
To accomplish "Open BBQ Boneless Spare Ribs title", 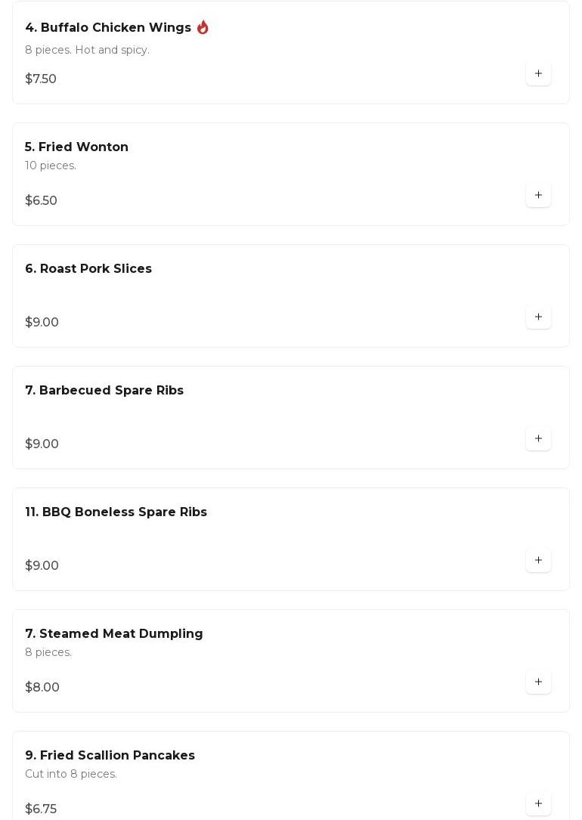I will coord(116,512).
